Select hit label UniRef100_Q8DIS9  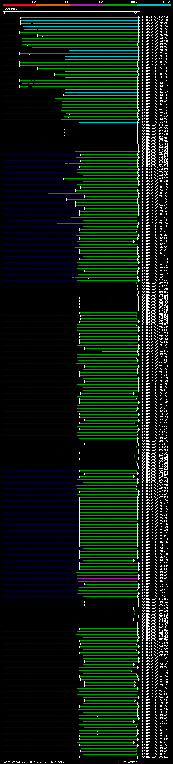coord(155,188)
